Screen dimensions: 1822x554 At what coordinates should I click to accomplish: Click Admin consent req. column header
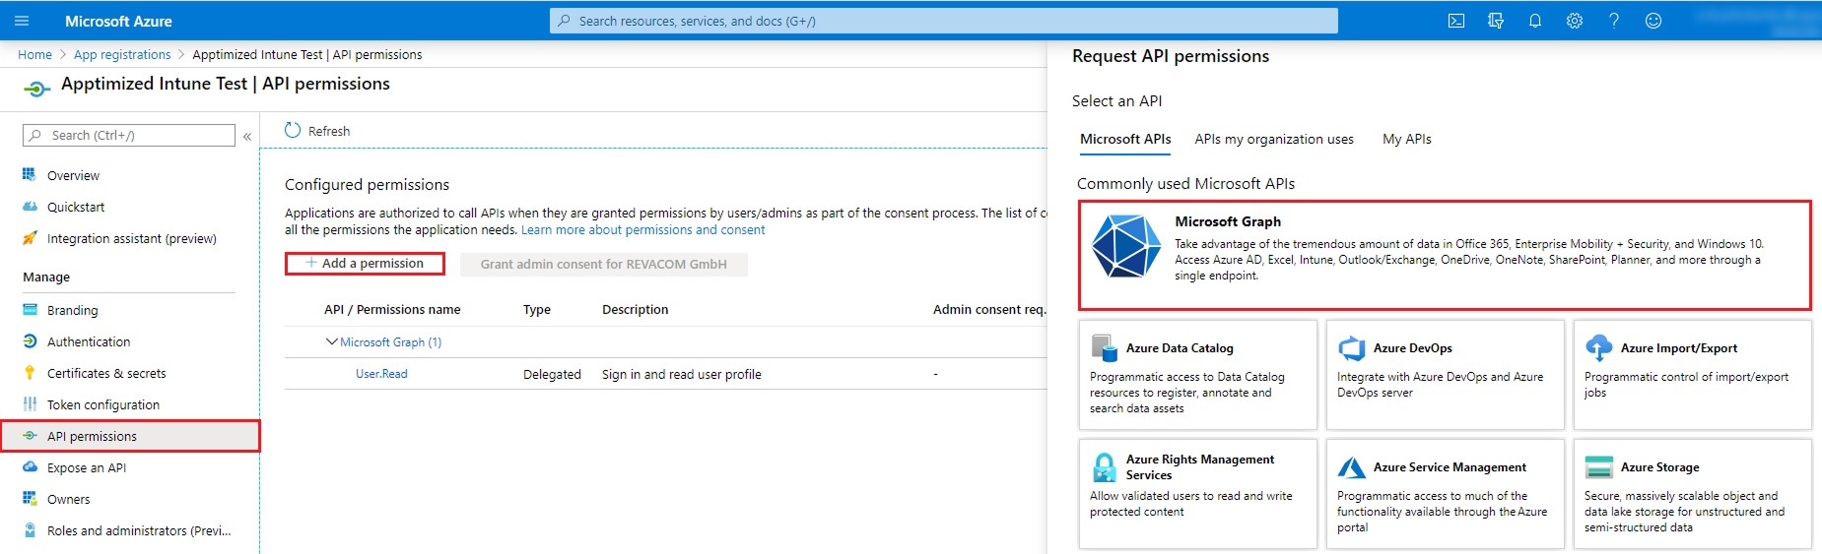tap(989, 309)
